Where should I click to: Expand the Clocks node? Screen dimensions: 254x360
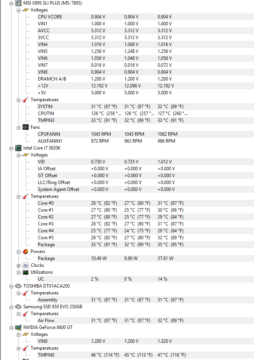pyautogui.click(x=18, y=266)
